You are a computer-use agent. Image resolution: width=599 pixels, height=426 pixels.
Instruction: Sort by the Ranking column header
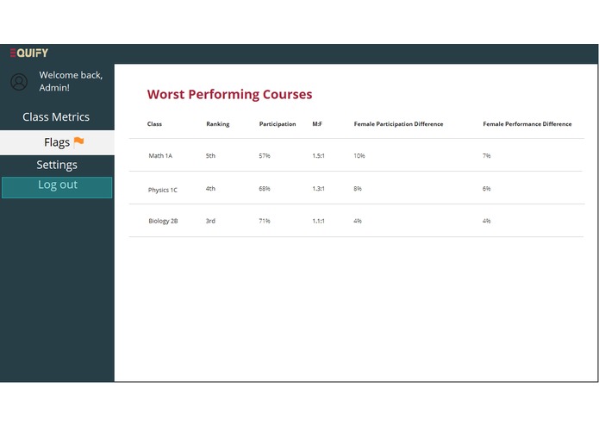(x=218, y=124)
